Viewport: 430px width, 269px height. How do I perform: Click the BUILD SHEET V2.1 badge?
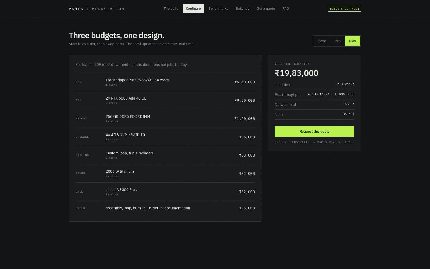point(345,9)
